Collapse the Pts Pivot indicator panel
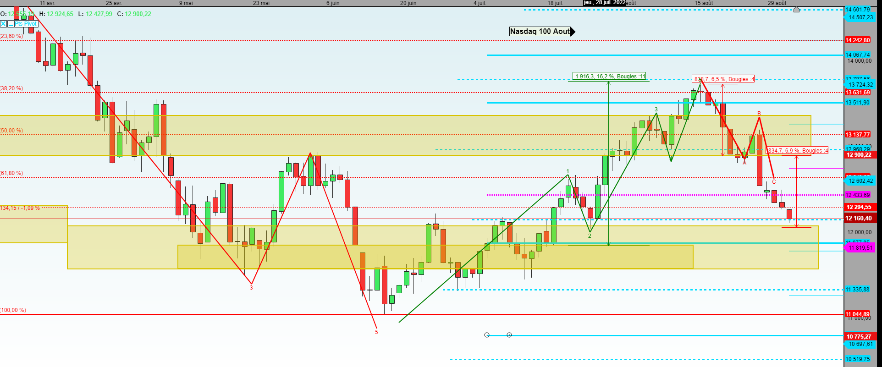This screenshot has height=367, width=882. [x=10, y=24]
